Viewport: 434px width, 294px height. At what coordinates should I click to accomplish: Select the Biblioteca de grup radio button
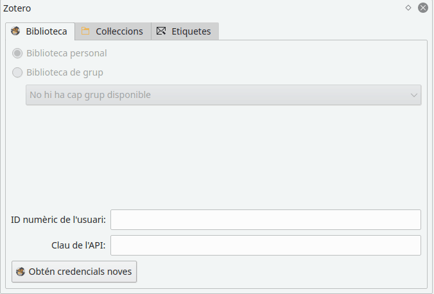click(x=17, y=72)
